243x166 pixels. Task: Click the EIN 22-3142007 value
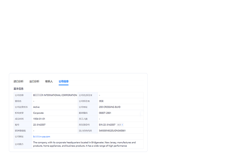coord(107,125)
